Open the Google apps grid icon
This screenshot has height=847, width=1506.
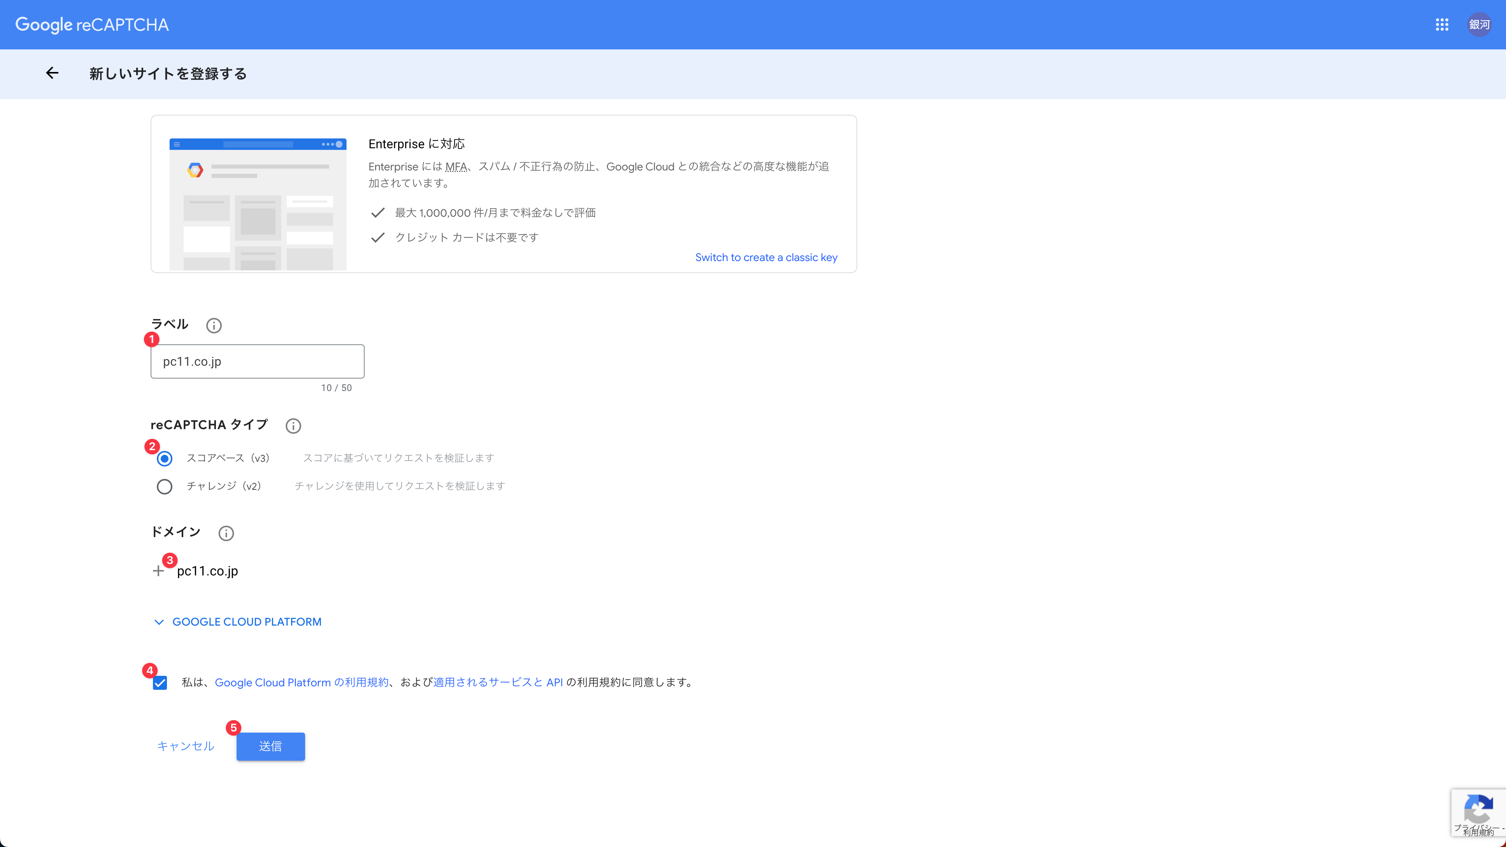(x=1442, y=25)
